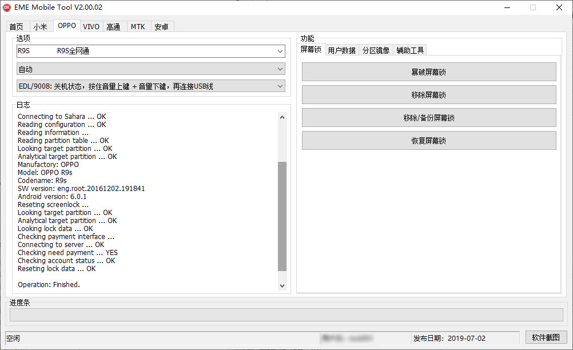This screenshot has width=573, height=350.
Task: Open the 分区镜像 function tab
Action: click(x=376, y=50)
